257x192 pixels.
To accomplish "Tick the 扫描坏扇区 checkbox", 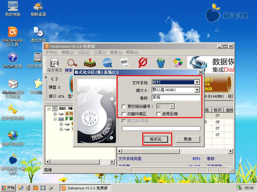I will (x=124, y=114).
